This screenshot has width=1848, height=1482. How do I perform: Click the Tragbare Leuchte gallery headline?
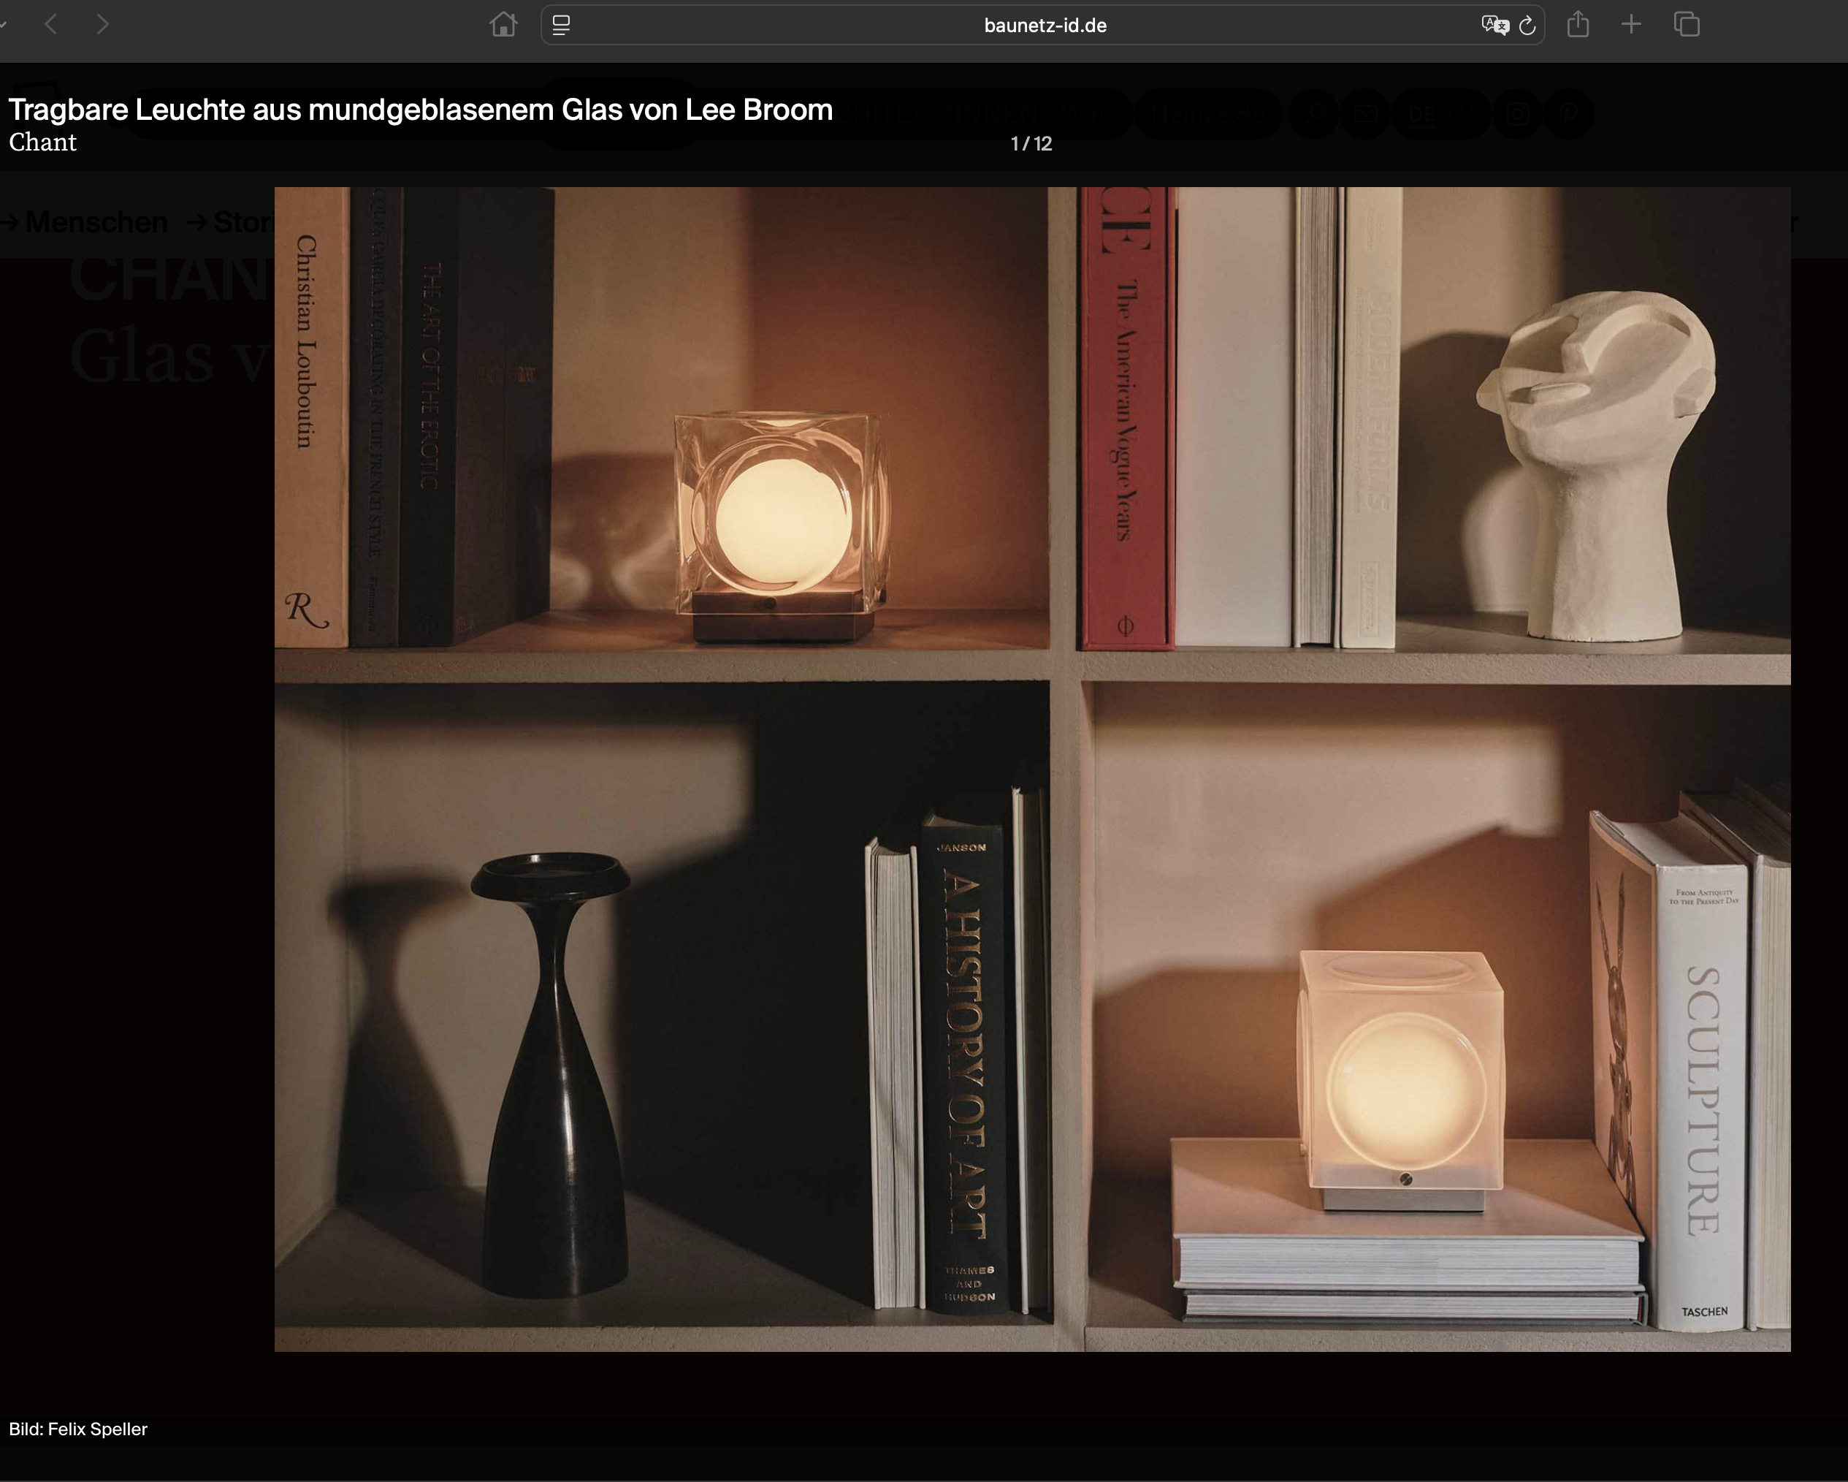pos(421,110)
